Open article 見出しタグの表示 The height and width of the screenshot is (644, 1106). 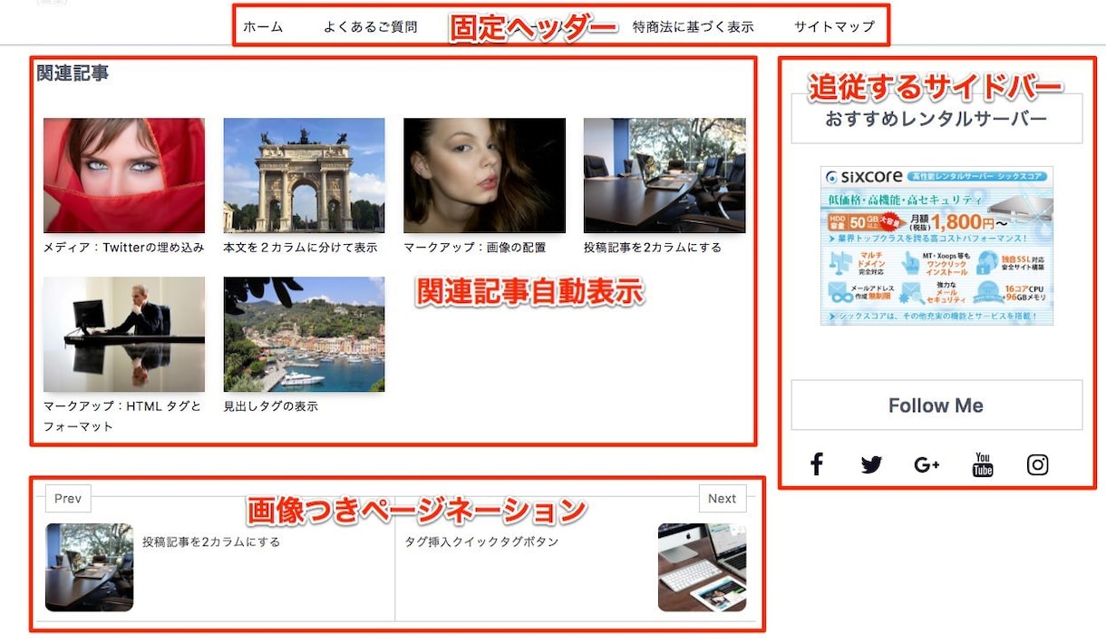click(x=271, y=406)
